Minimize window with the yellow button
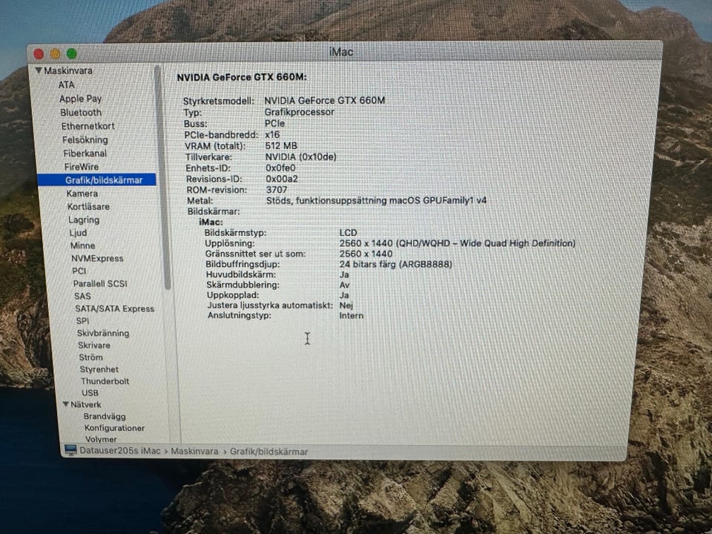This screenshot has width=712, height=534. point(56,54)
